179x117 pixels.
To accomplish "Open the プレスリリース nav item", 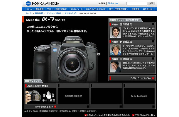I will [x=77, y=9].
